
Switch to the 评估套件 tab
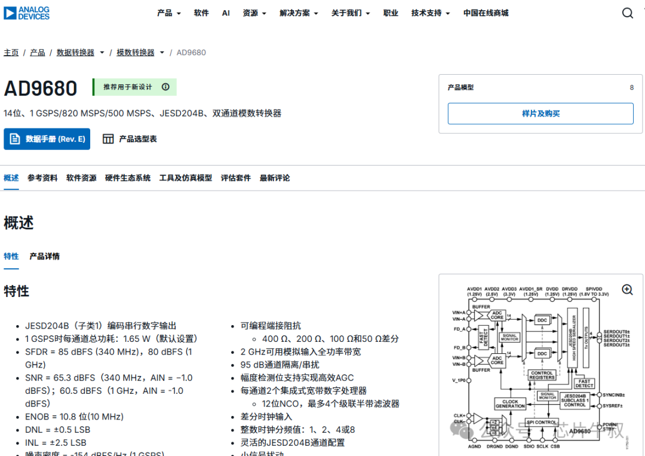click(x=236, y=177)
